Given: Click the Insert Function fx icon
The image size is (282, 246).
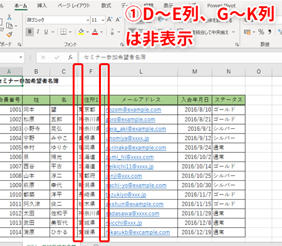Looking at the screenshot, I should (x=70, y=57).
